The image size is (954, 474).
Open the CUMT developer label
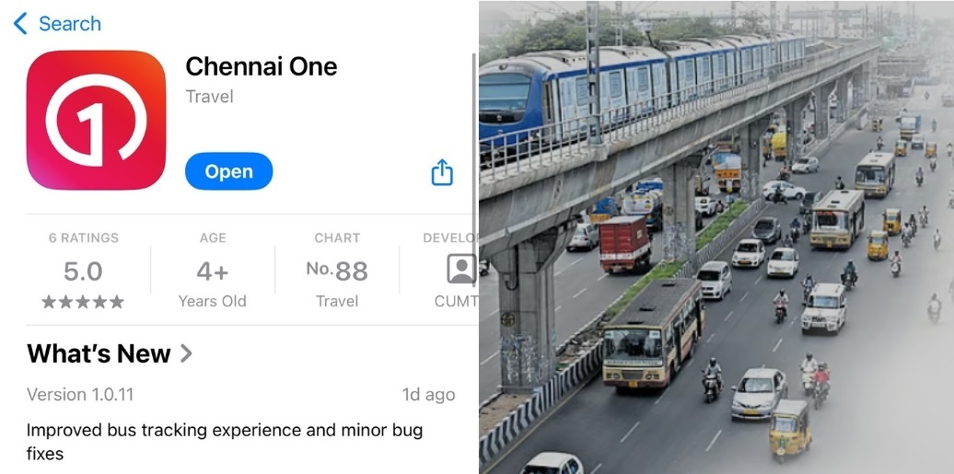457,301
